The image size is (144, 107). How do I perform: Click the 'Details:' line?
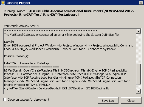click(x=9, y=42)
